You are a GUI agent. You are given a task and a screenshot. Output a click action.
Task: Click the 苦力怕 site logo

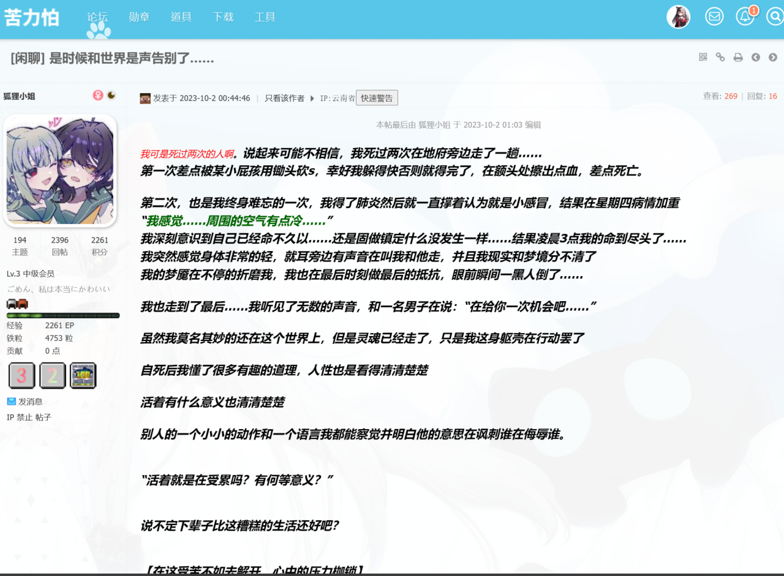32,17
